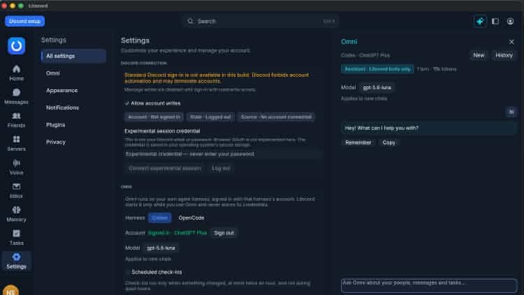Click the Ask Omni message box
Screen dimensions: 524x295
(x=429, y=286)
